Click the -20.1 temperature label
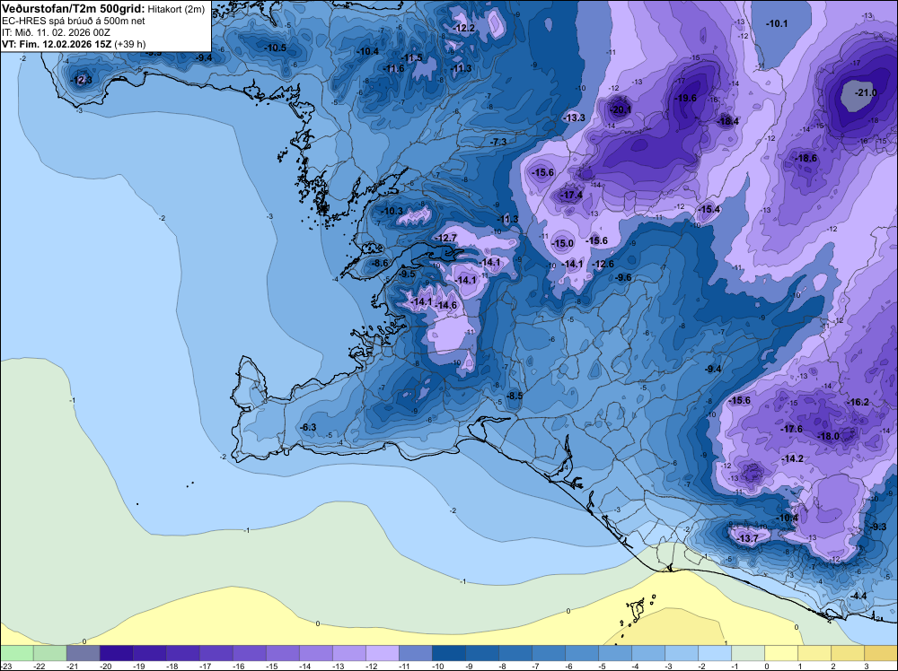Image resolution: width=898 pixels, height=671 pixels. tap(621, 109)
